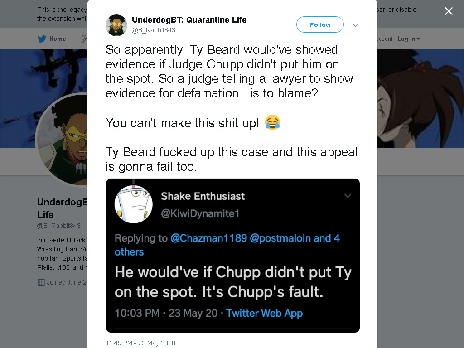Click the tweet author's round avatar
Screen dimensions: 464x348
116,25
